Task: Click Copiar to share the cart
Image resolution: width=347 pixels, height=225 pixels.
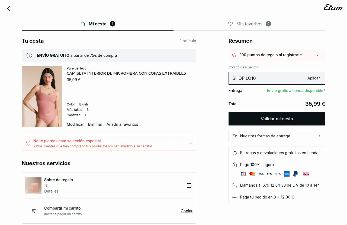Action: [x=187, y=211]
